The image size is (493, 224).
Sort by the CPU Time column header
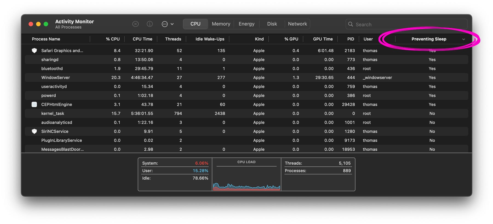click(142, 39)
